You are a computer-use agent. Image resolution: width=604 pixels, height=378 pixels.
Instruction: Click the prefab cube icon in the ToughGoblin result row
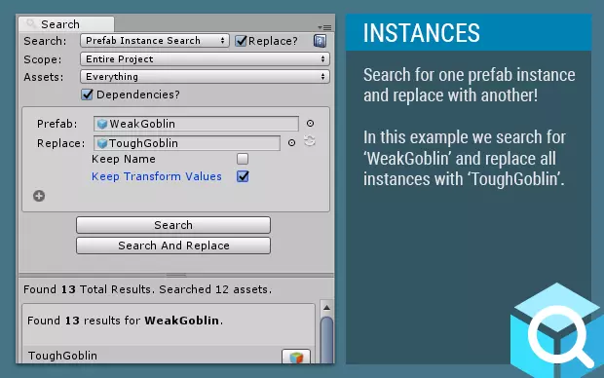(296, 357)
